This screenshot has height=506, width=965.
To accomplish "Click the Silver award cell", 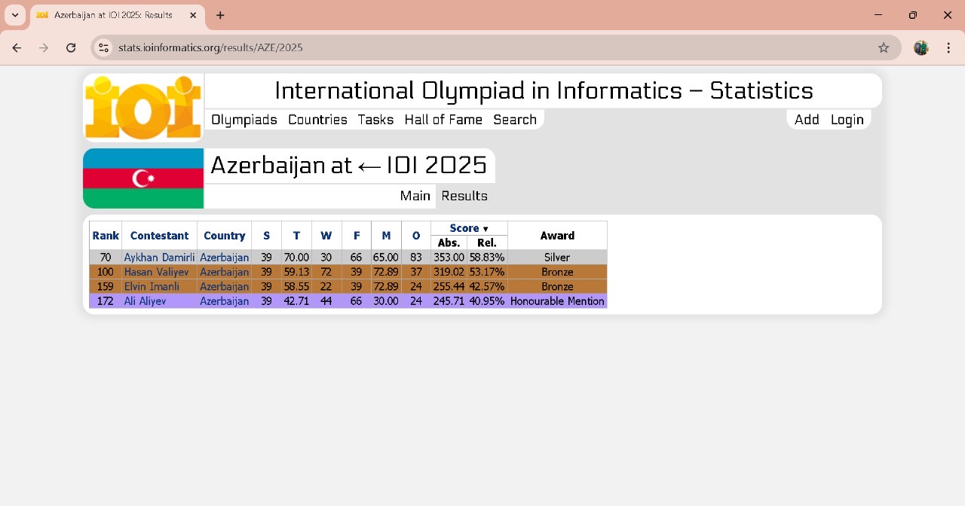I will click(x=557, y=258).
